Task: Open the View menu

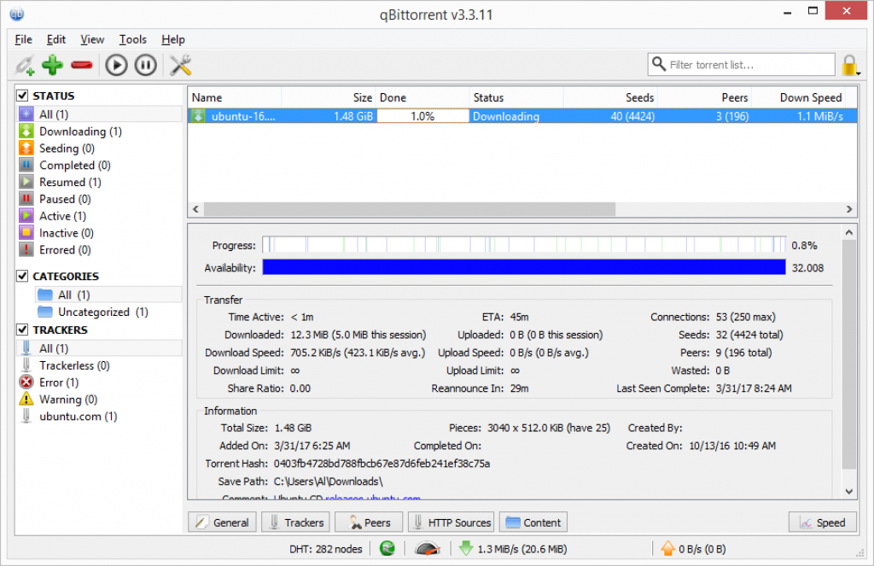Action: pos(92,39)
